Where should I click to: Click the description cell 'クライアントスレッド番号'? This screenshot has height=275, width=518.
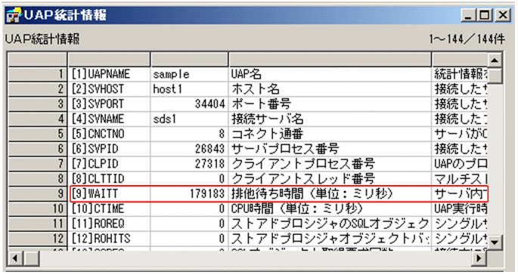click(330, 178)
